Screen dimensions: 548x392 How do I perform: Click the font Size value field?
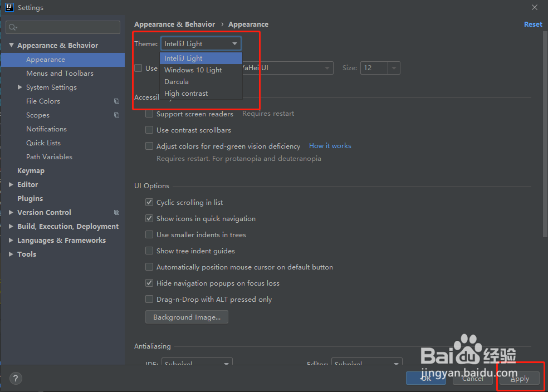pyautogui.click(x=374, y=68)
